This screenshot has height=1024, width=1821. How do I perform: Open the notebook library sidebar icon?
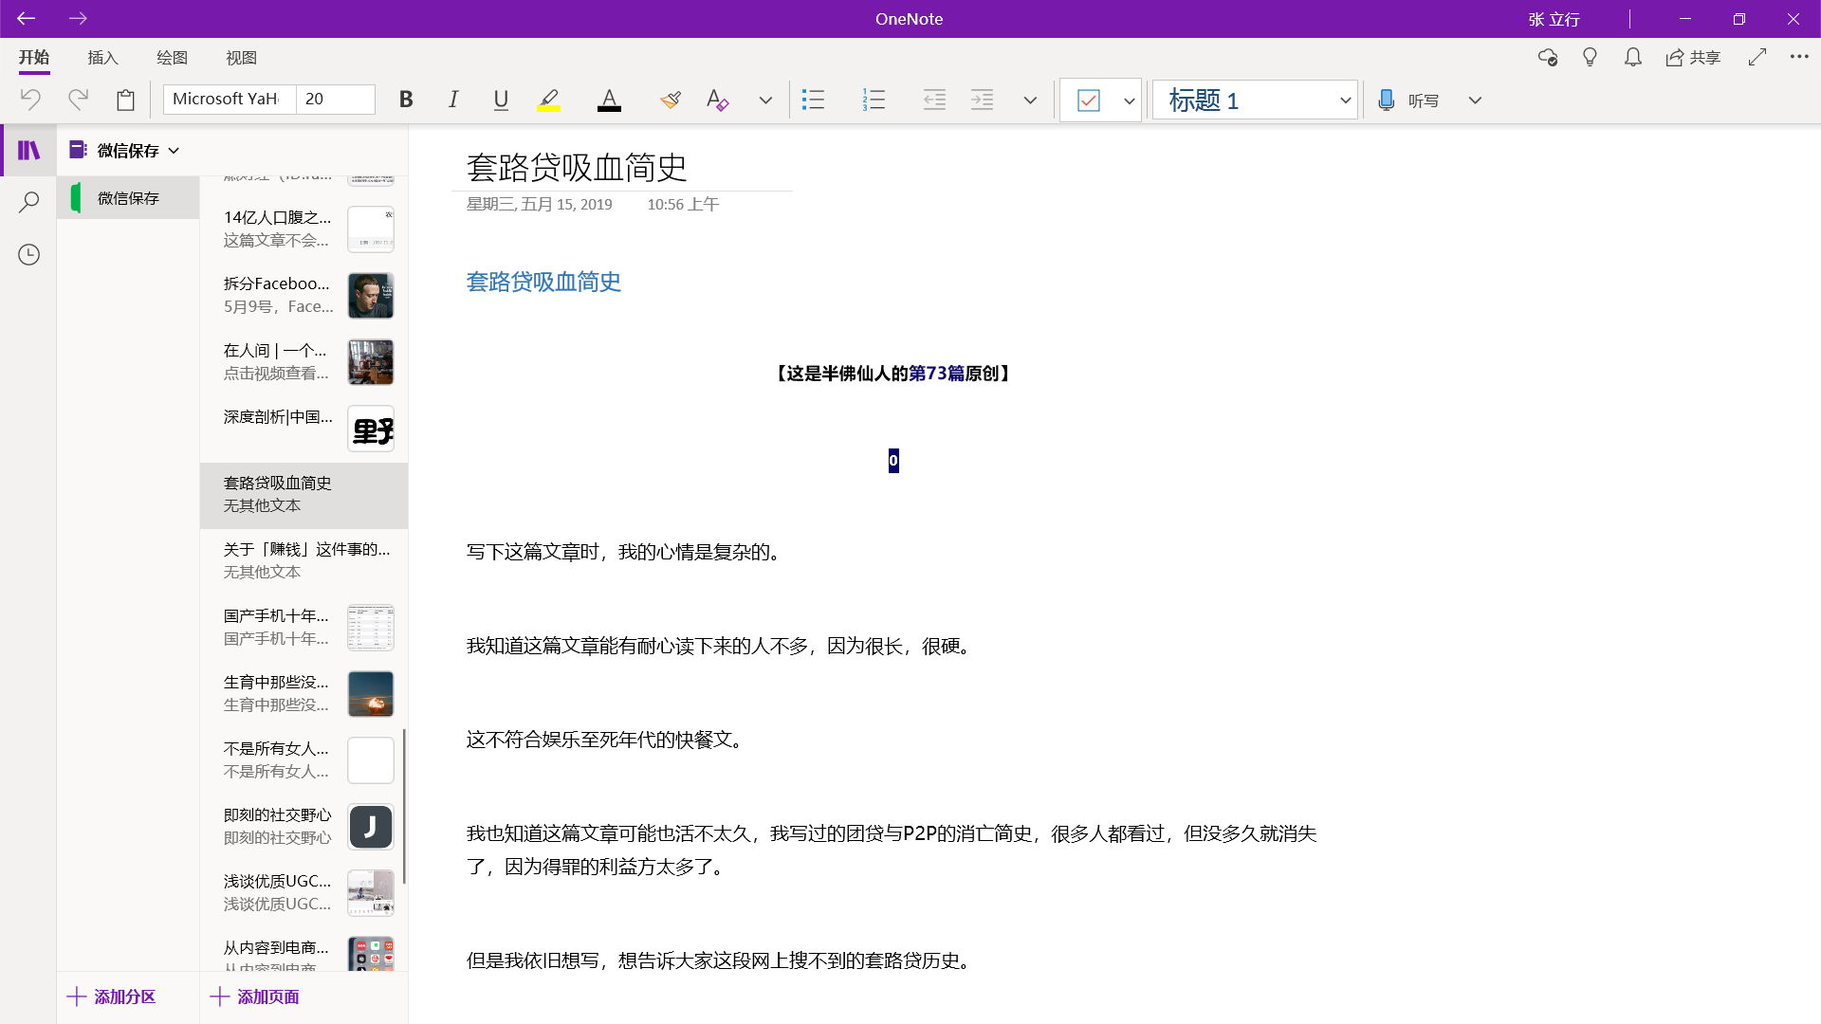point(28,150)
